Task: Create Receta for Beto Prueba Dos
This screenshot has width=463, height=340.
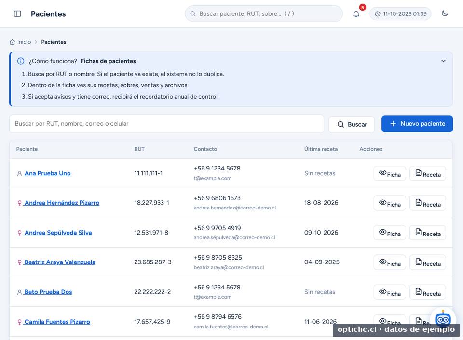Action: [x=428, y=292]
